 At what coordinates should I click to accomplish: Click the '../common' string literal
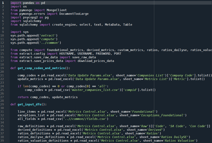tap(49, 43)
